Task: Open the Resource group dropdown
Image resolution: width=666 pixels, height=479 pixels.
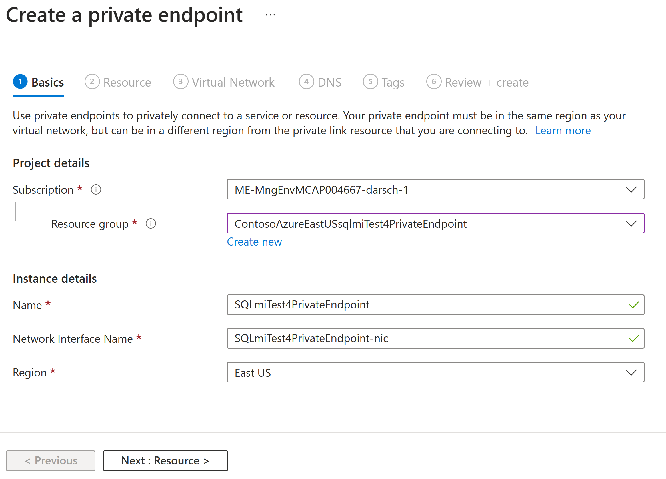Action: 631,224
